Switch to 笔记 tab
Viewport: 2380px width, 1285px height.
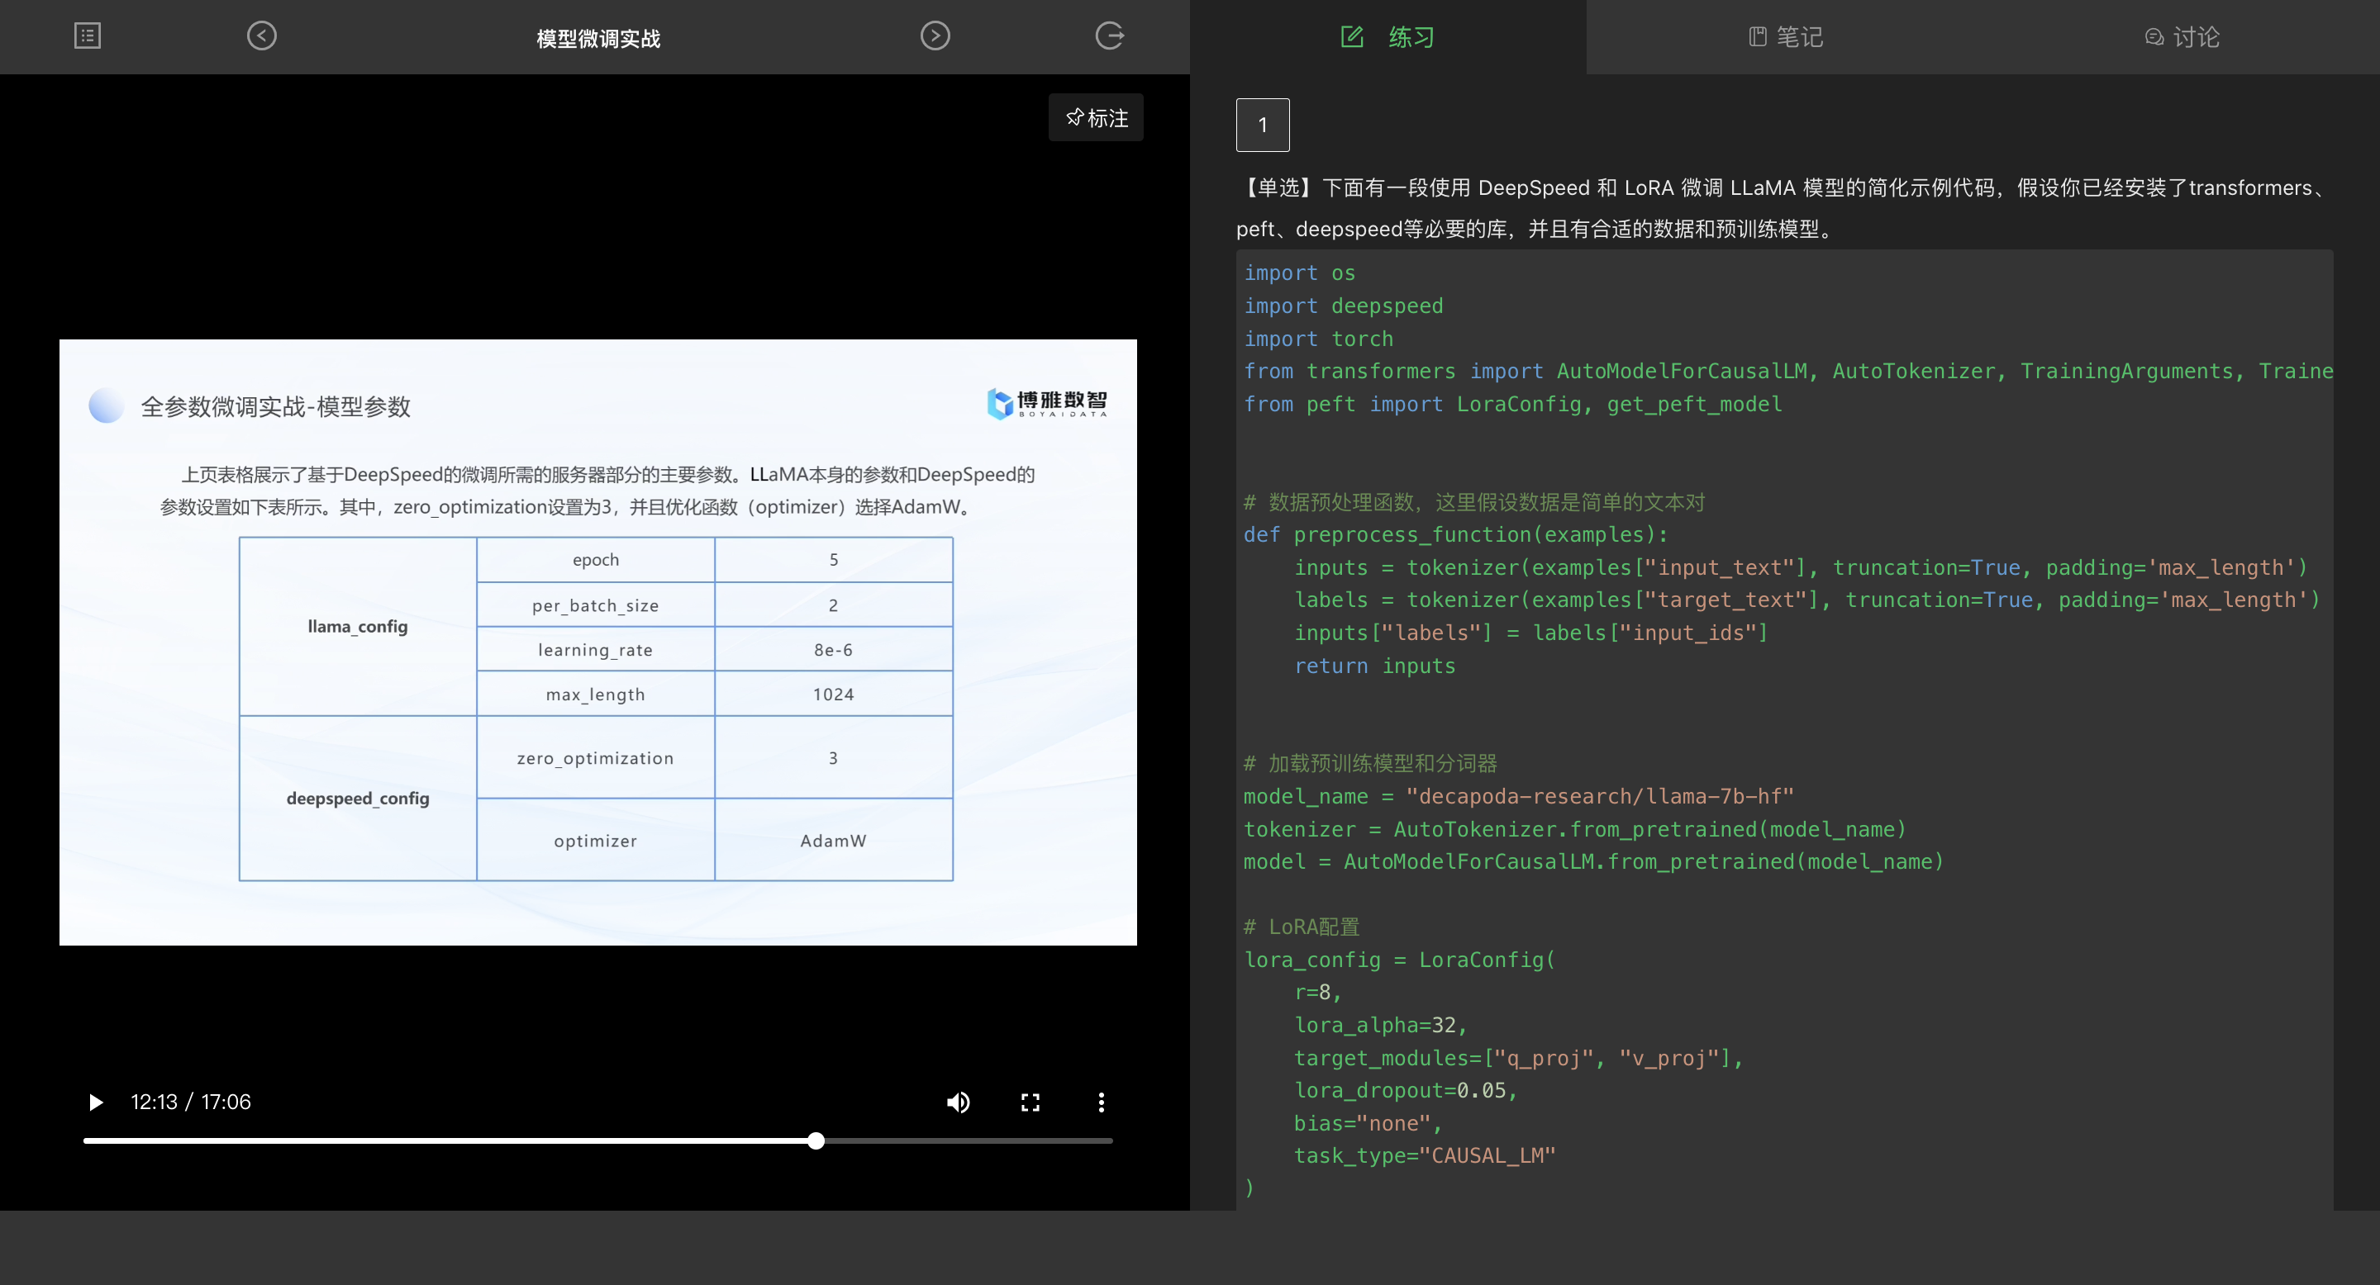pyautogui.click(x=1785, y=37)
